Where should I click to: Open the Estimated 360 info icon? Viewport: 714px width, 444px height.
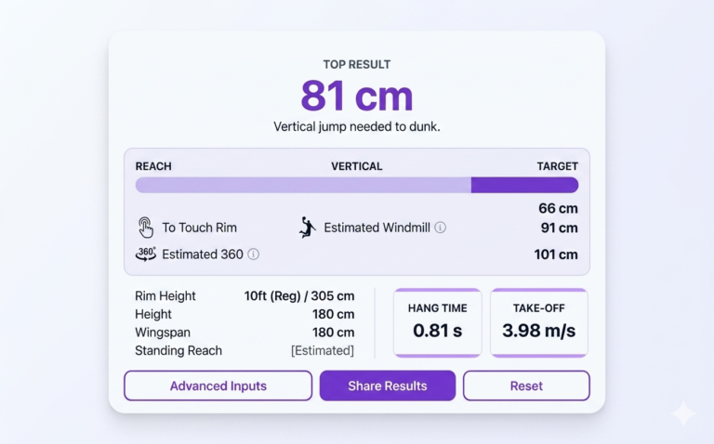pos(253,255)
